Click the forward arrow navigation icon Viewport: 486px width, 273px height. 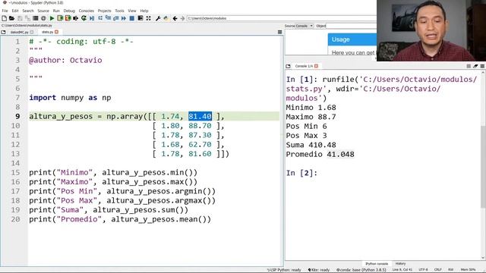tap(182, 18)
